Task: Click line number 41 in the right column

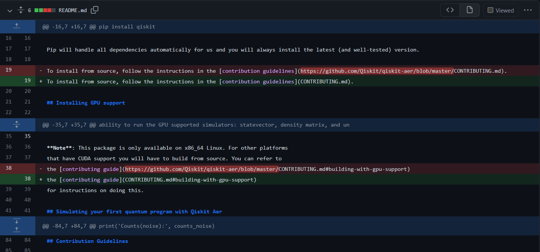Action: click(27, 210)
